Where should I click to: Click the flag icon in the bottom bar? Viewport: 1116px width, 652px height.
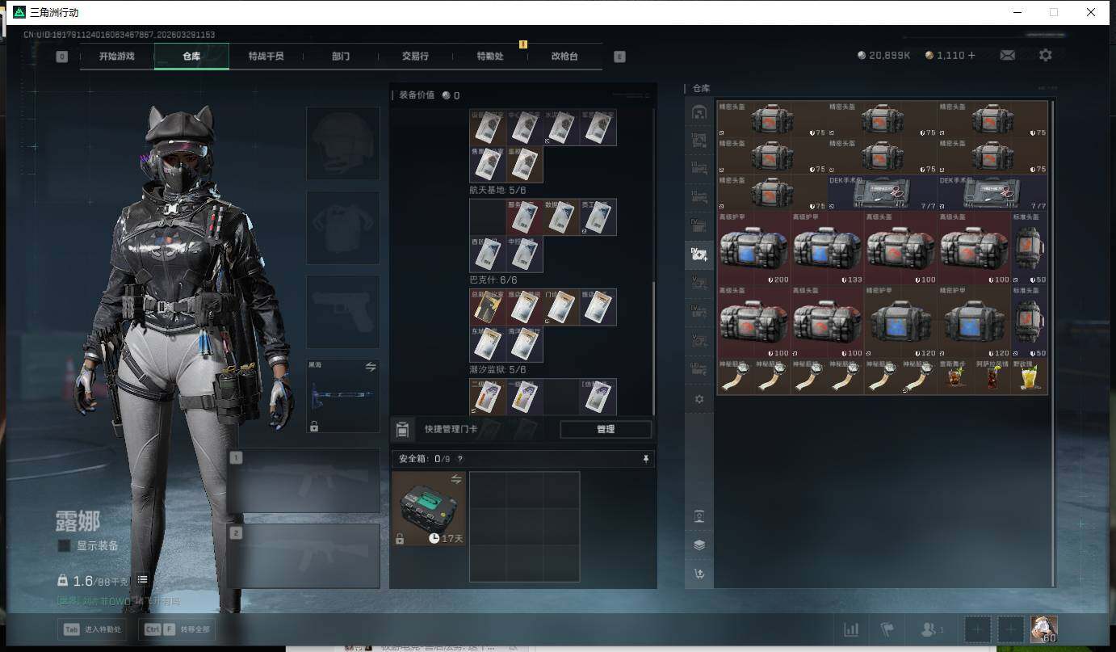coord(887,629)
